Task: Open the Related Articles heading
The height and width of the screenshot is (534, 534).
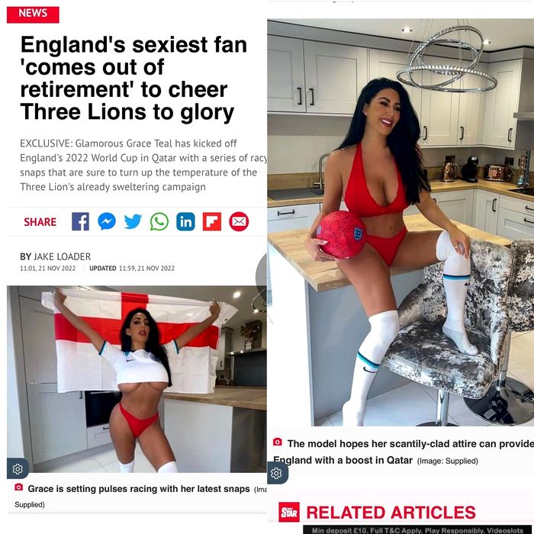Action: click(391, 513)
